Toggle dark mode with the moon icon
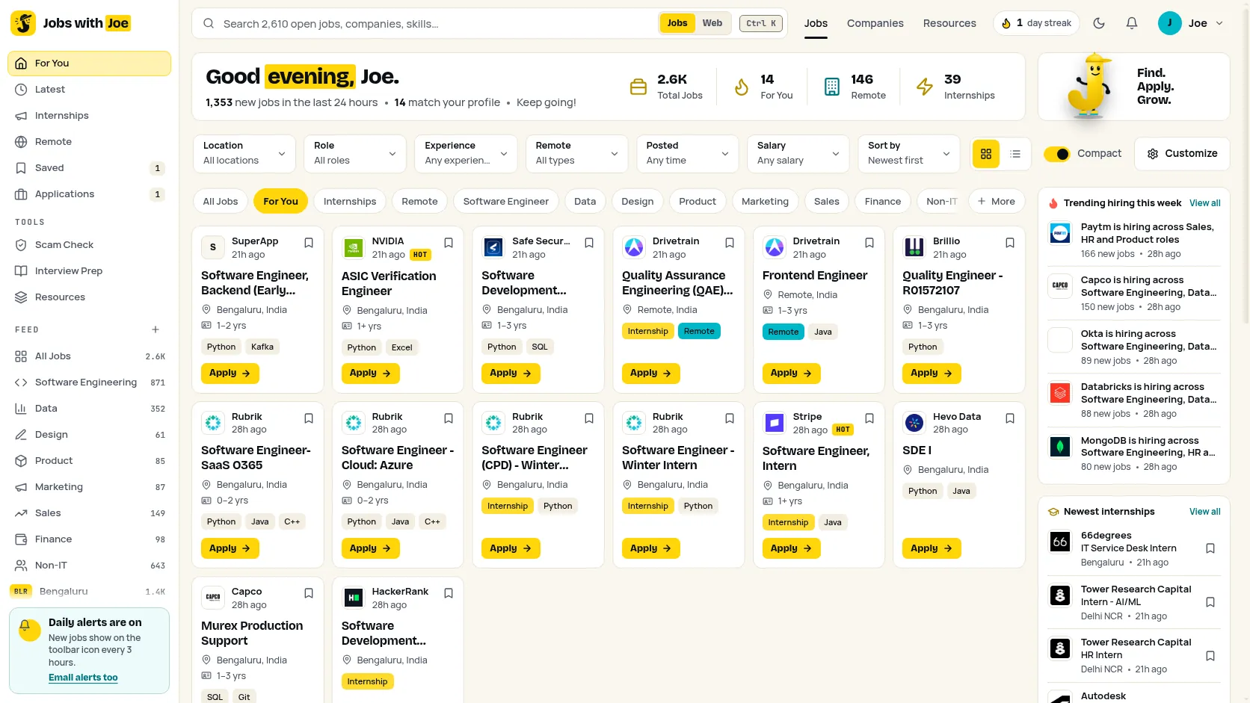 point(1099,23)
